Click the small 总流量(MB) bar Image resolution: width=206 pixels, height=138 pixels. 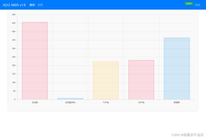click(x=70, y=99)
